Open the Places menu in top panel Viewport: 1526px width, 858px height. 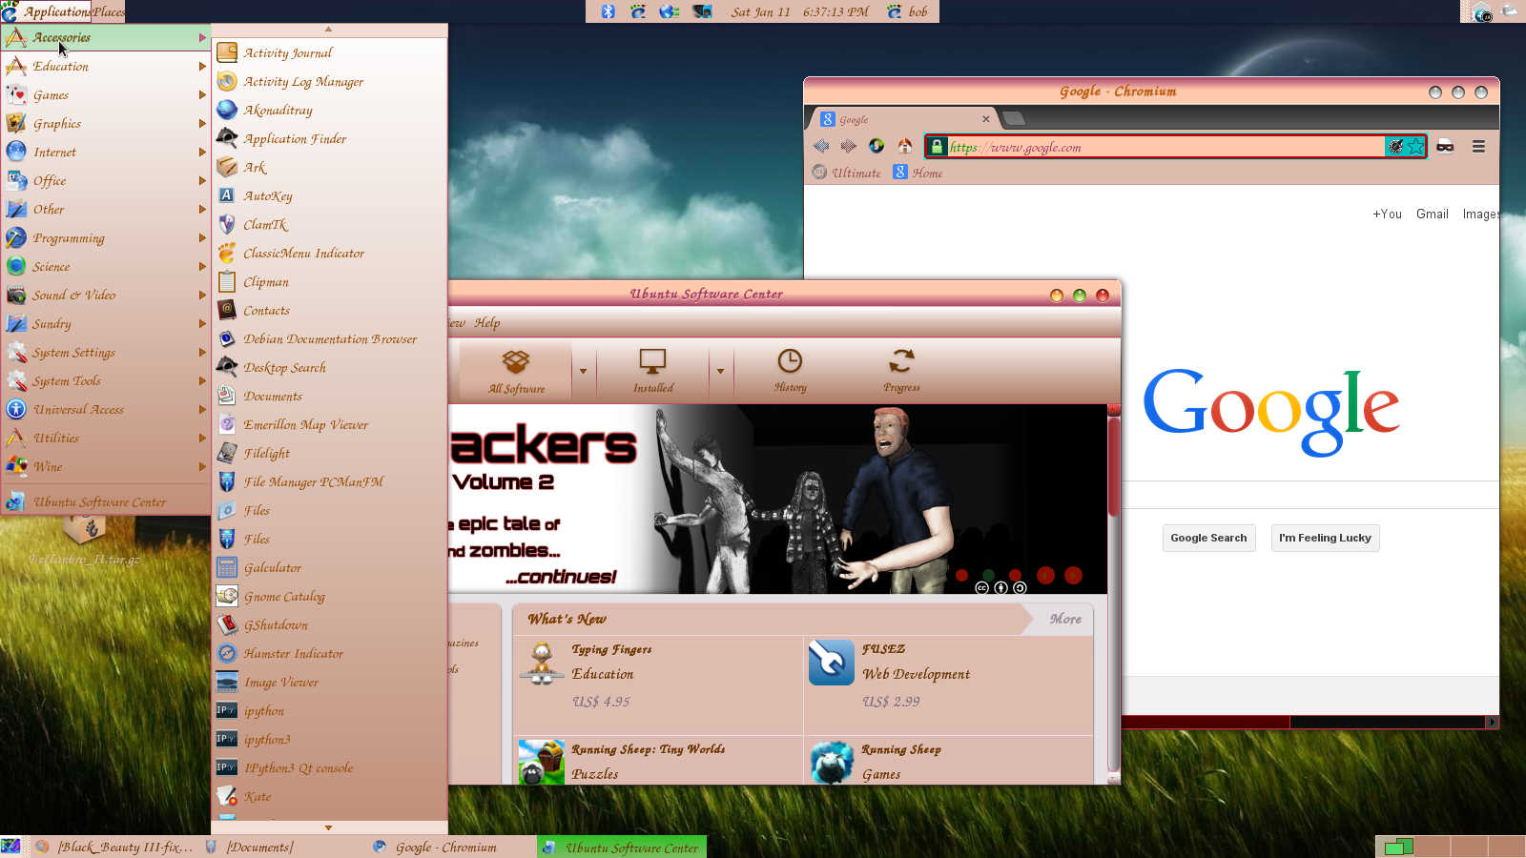click(x=108, y=11)
